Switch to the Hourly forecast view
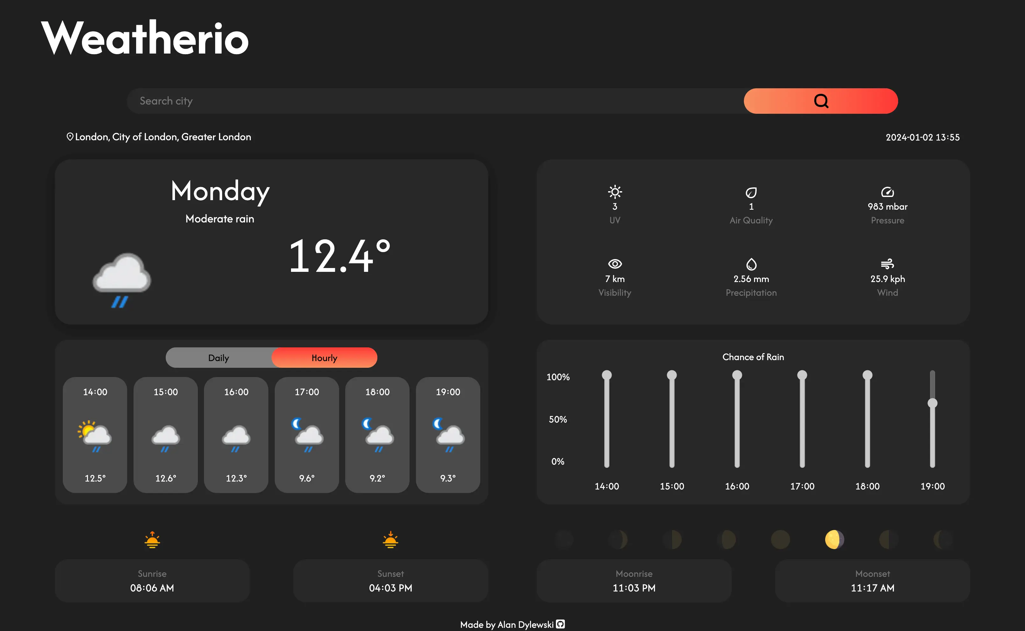Viewport: 1025px width, 631px height. [x=324, y=358]
